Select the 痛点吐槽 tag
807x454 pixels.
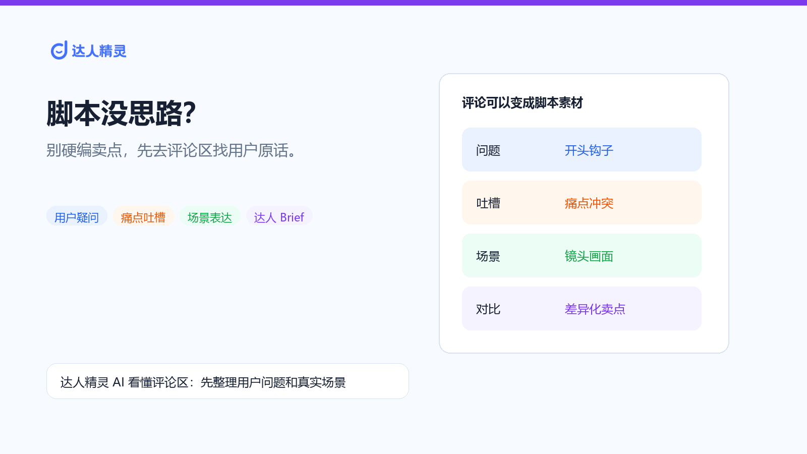(x=143, y=217)
